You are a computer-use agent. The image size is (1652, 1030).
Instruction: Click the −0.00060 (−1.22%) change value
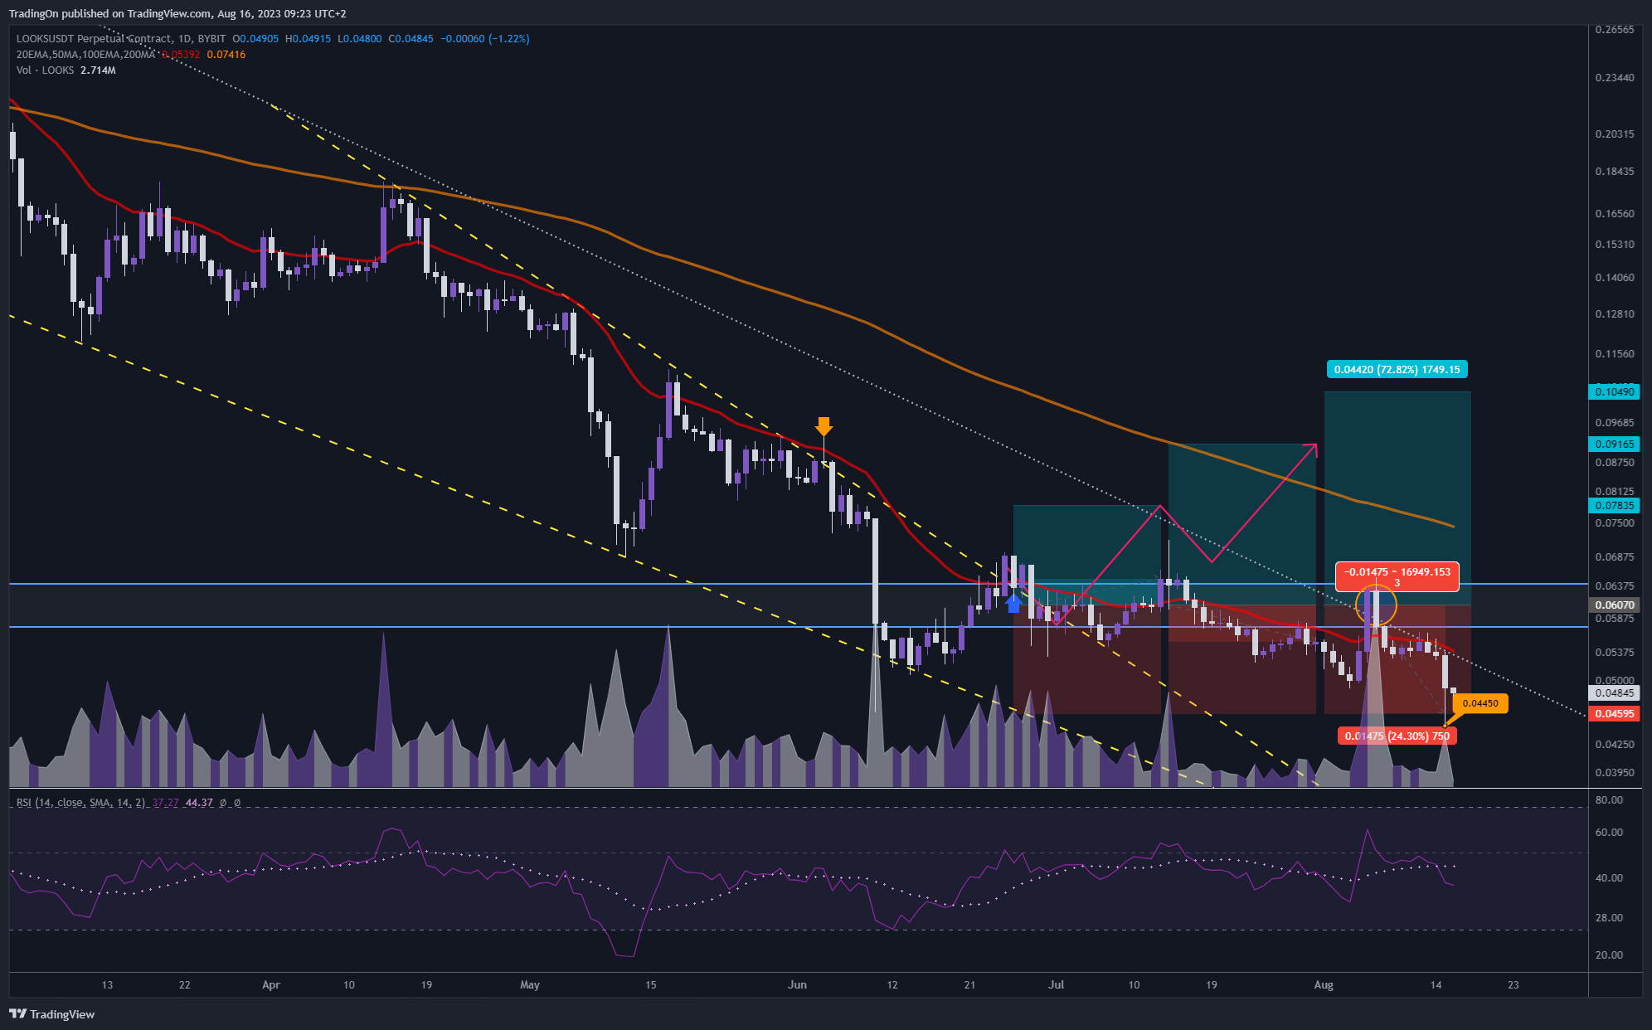coord(484,39)
